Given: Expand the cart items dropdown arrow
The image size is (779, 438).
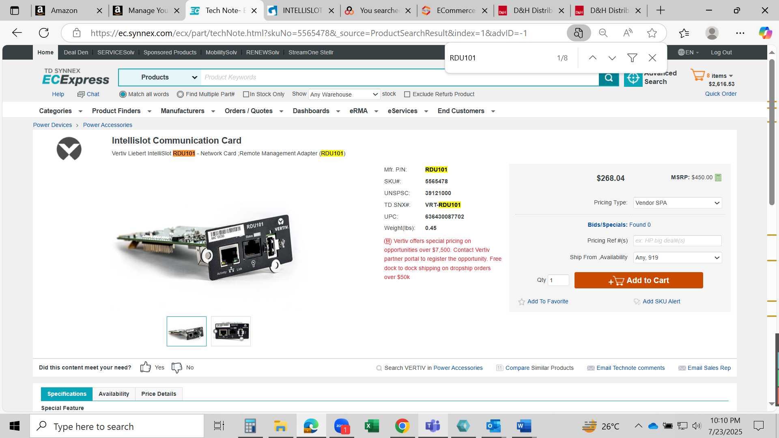Looking at the screenshot, I should [x=731, y=76].
